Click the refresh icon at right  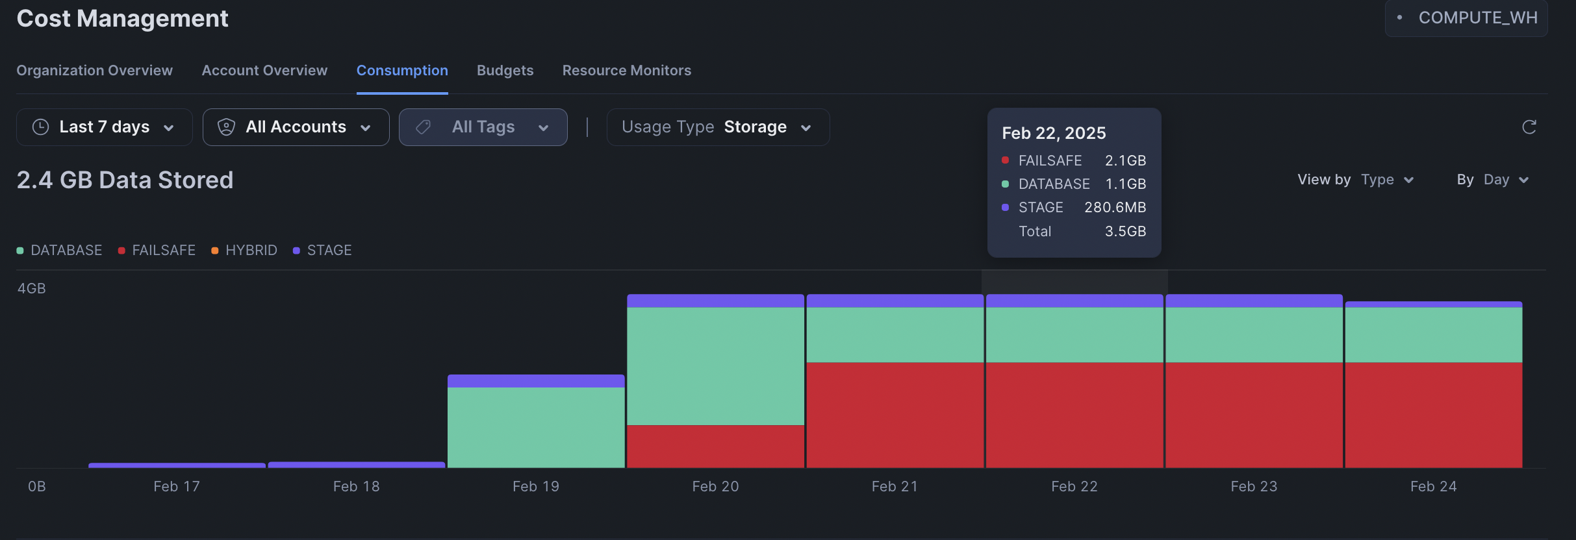(1529, 127)
